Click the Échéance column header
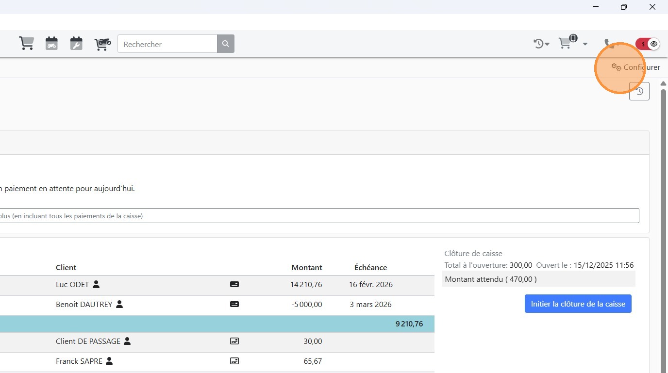668x373 pixels. [x=370, y=268]
